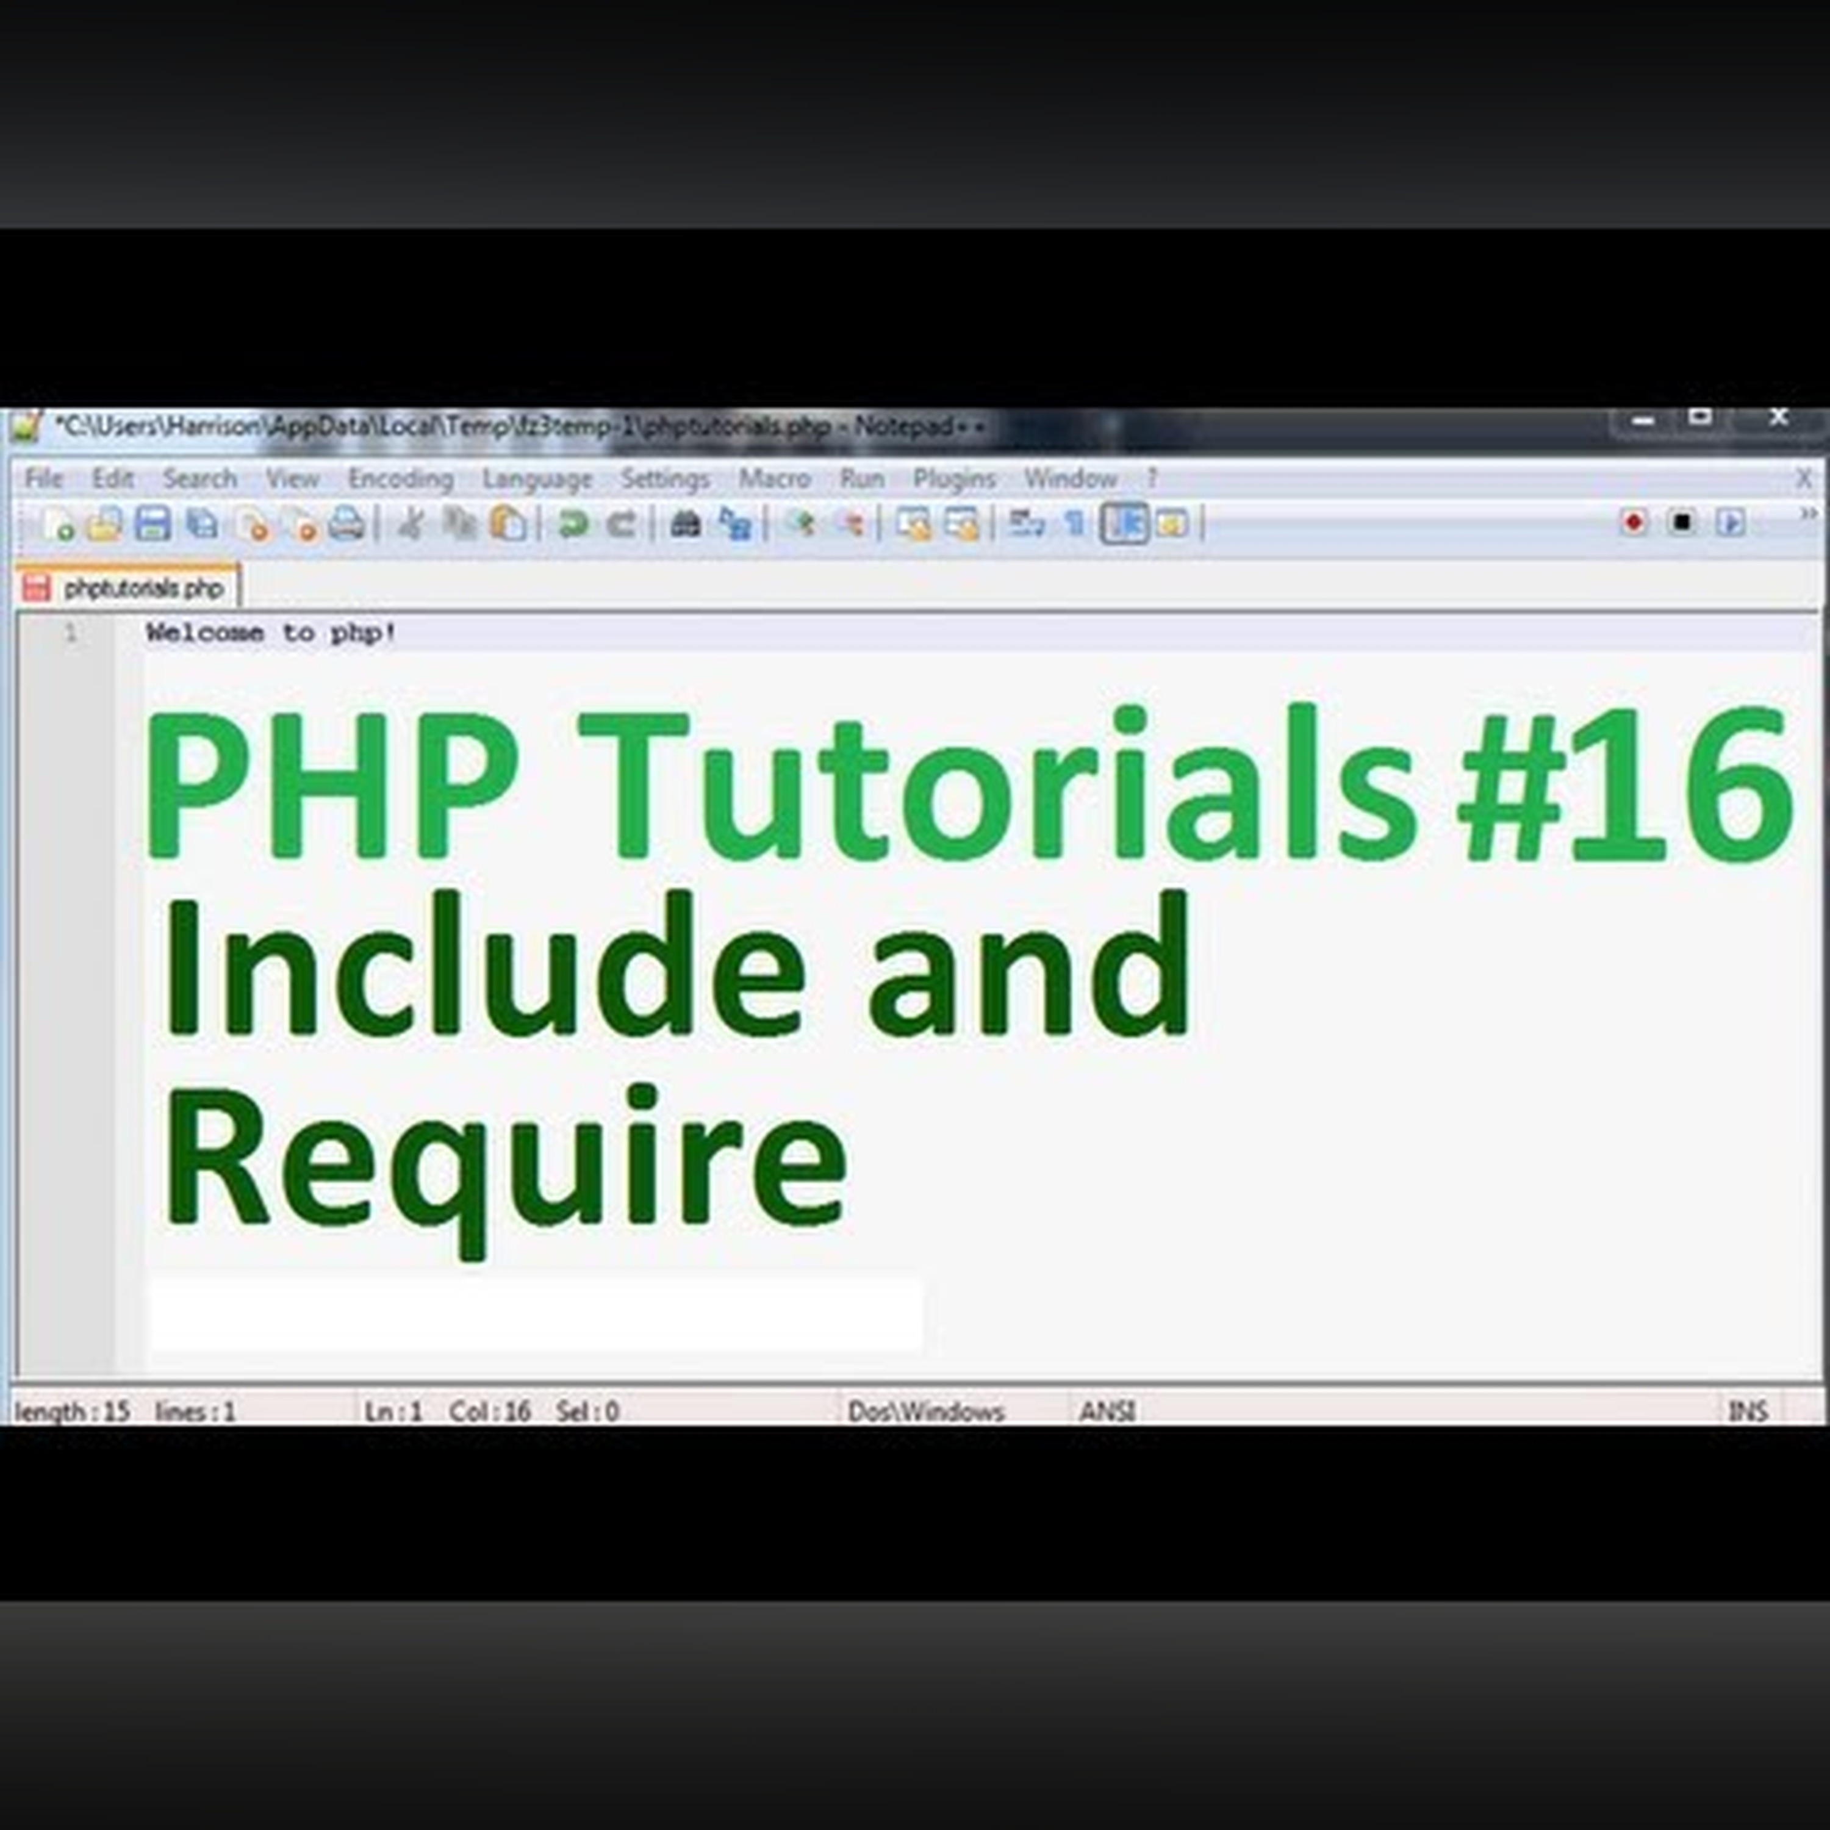Viewport: 1830px width, 1830px height.
Task: Toggle Synchronize Vertical Scrolling icon
Action: 914,524
